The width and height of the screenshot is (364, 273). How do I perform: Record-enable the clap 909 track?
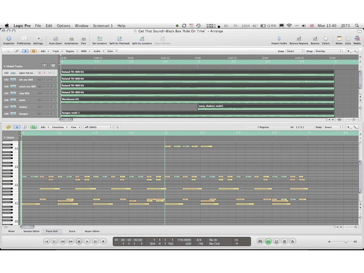(45, 93)
